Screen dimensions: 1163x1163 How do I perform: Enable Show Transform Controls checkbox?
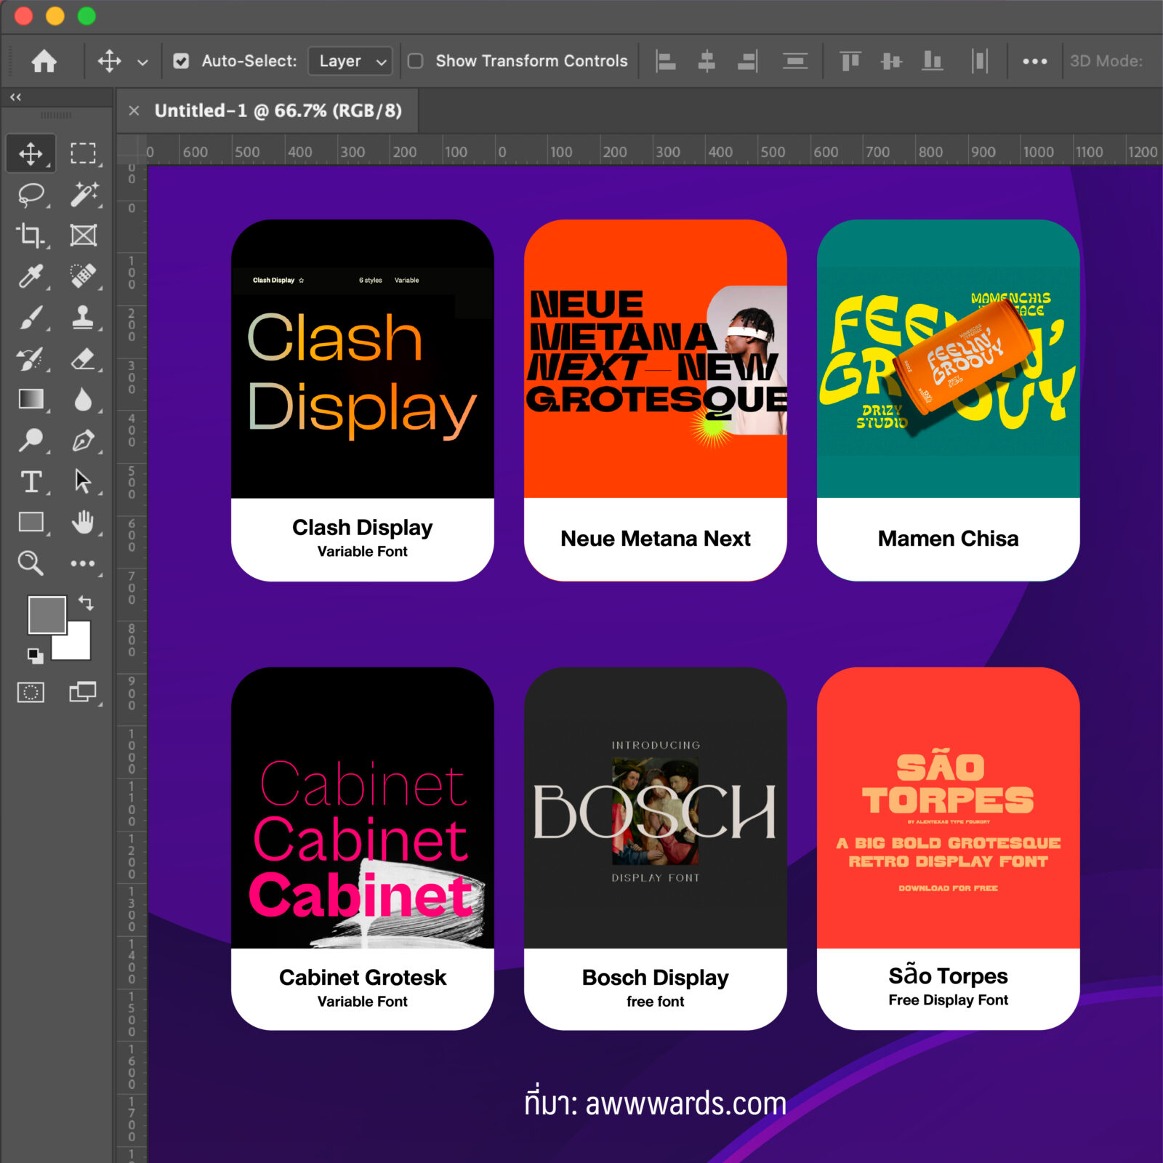[x=416, y=61]
